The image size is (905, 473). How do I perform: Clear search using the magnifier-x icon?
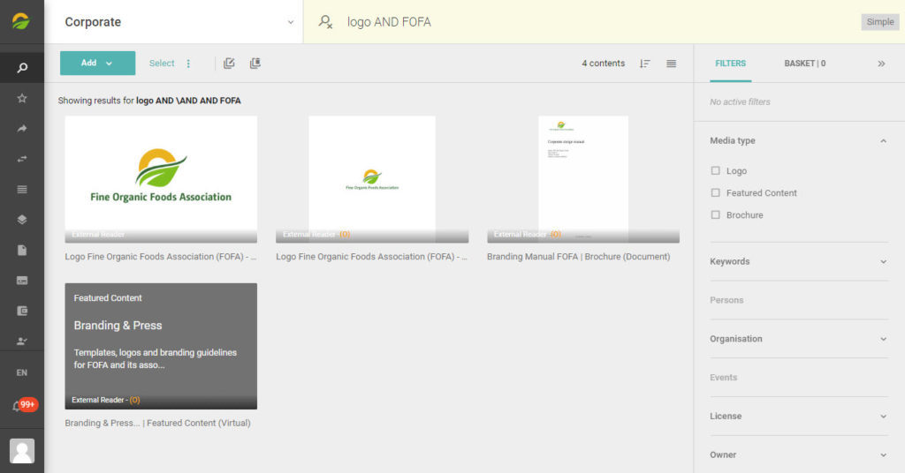coord(325,22)
